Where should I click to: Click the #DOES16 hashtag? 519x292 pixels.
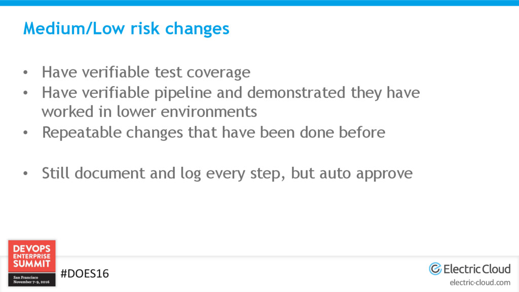[85, 274]
